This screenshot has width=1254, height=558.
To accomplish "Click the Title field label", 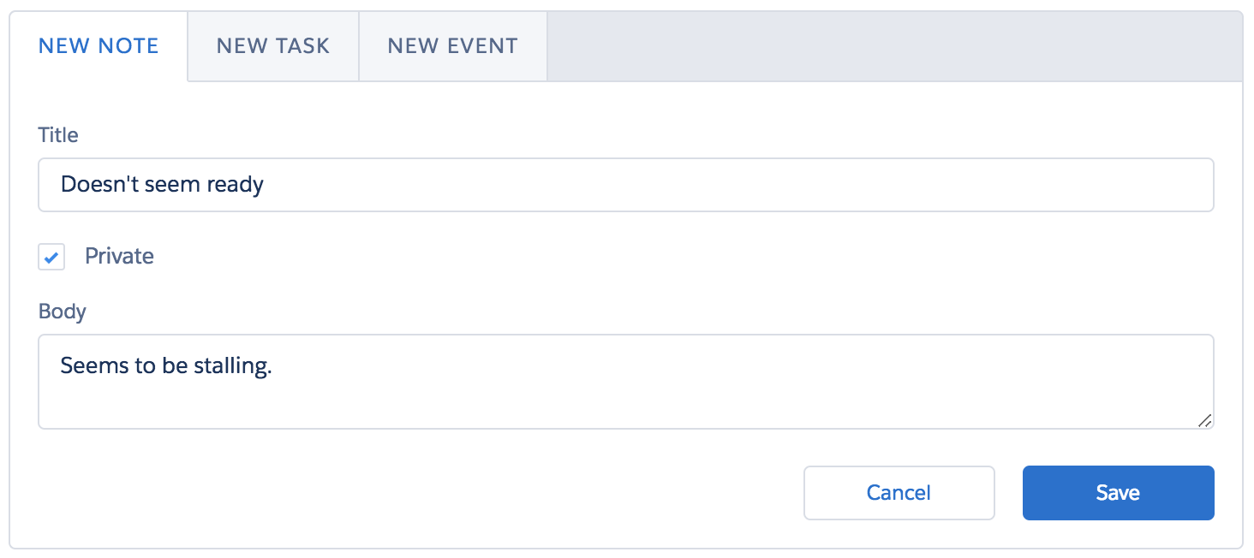I will (x=58, y=135).
